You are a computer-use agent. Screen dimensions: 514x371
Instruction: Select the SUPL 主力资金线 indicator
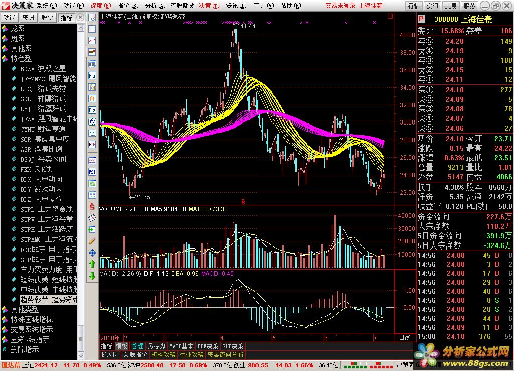point(47,209)
